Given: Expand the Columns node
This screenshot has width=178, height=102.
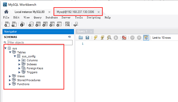Looking at the screenshot, I should click(x=19, y=60).
